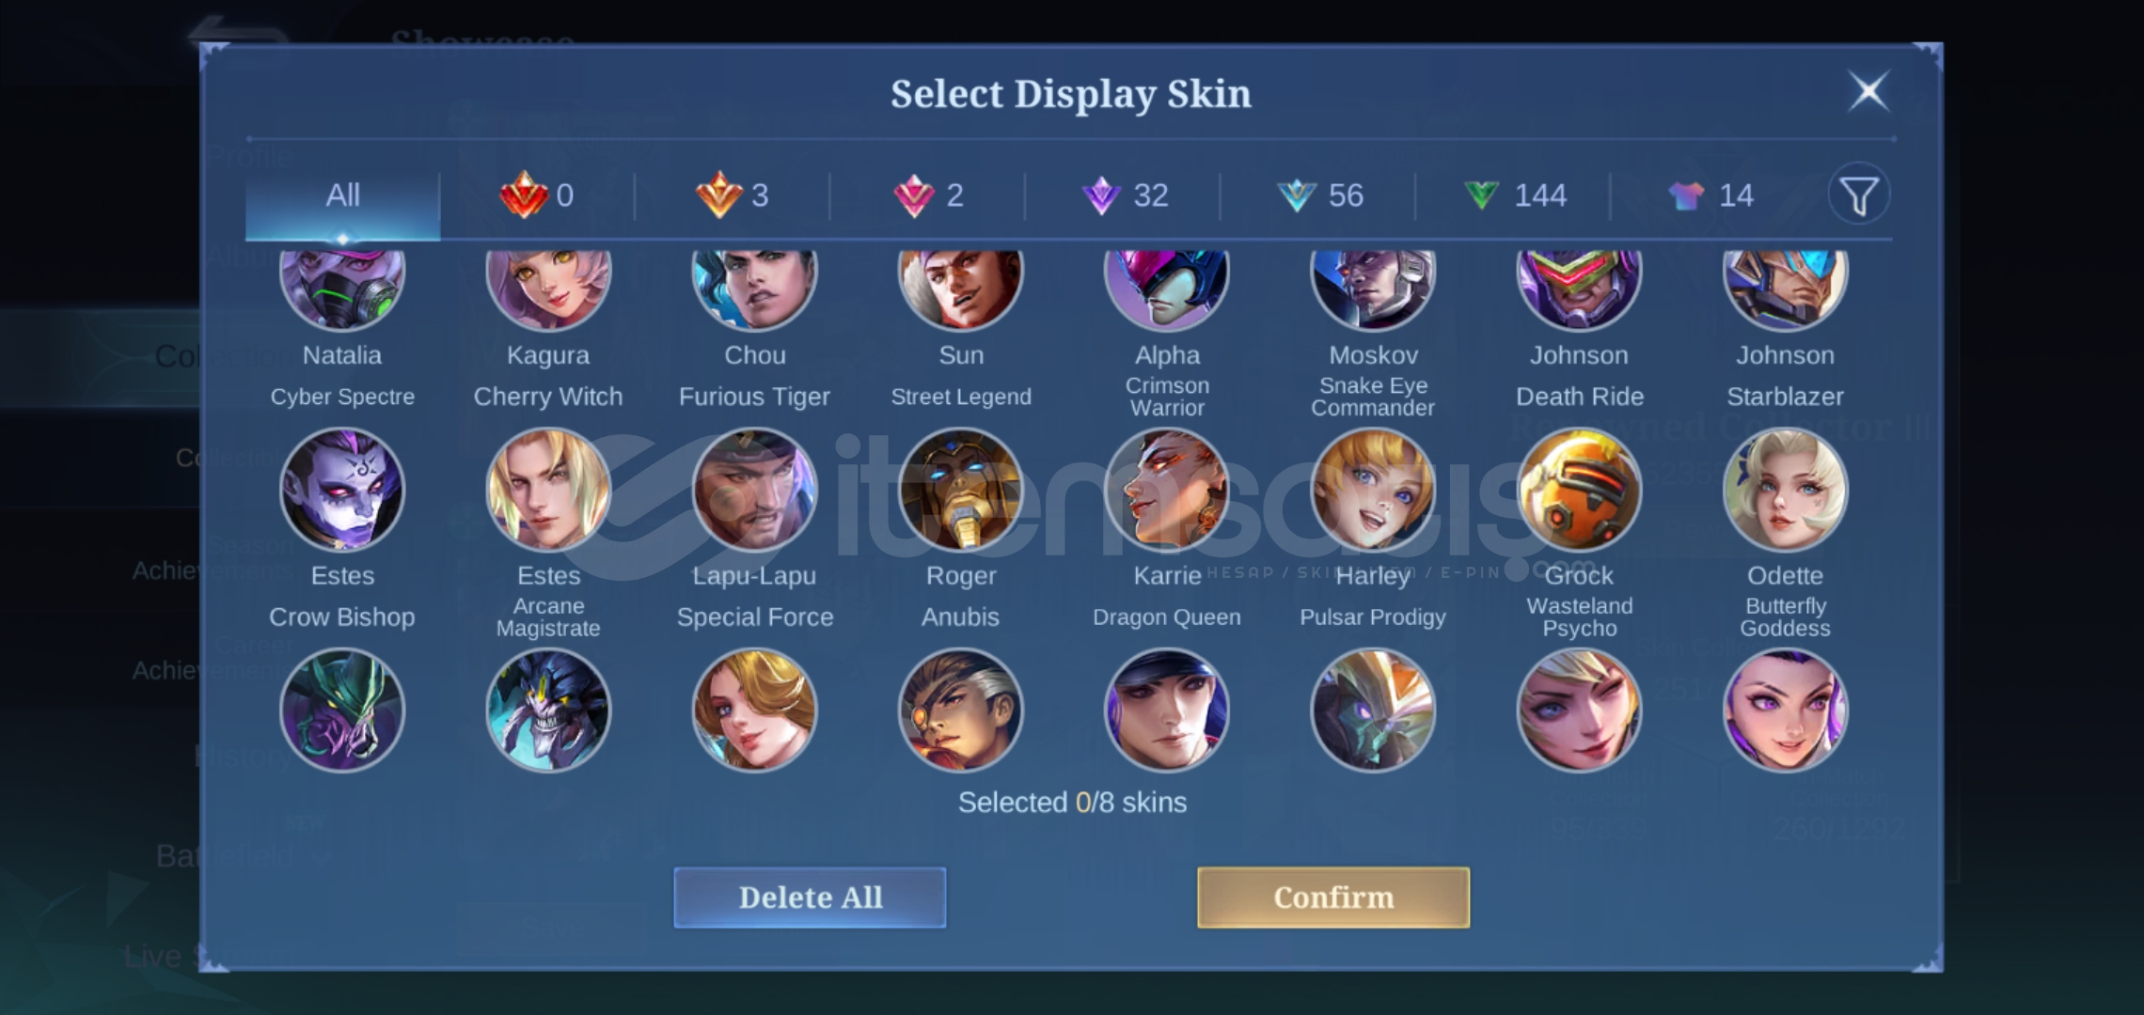Pick Karrie Dragon Queen skin portrait
Viewport: 2144px width, 1015px height.
pos(1166,490)
